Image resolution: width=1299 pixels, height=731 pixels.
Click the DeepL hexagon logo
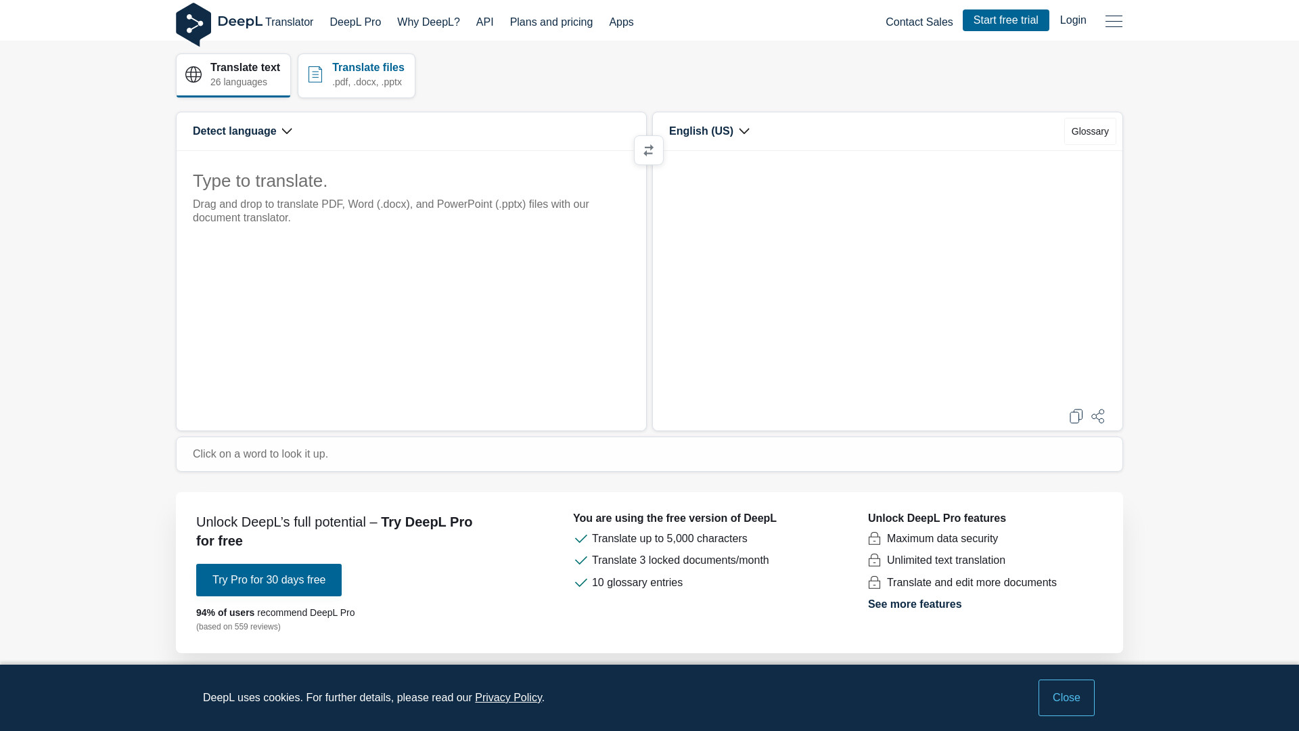pyautogui.click(x=193, y=24)
